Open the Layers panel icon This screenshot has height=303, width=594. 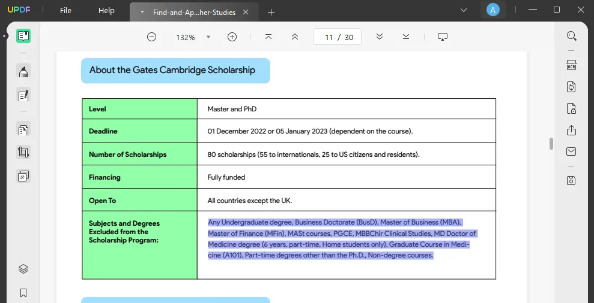point(23,269)
